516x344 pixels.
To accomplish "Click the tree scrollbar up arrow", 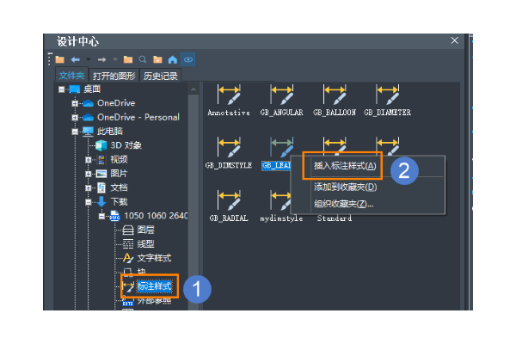I will click(193, 89).
